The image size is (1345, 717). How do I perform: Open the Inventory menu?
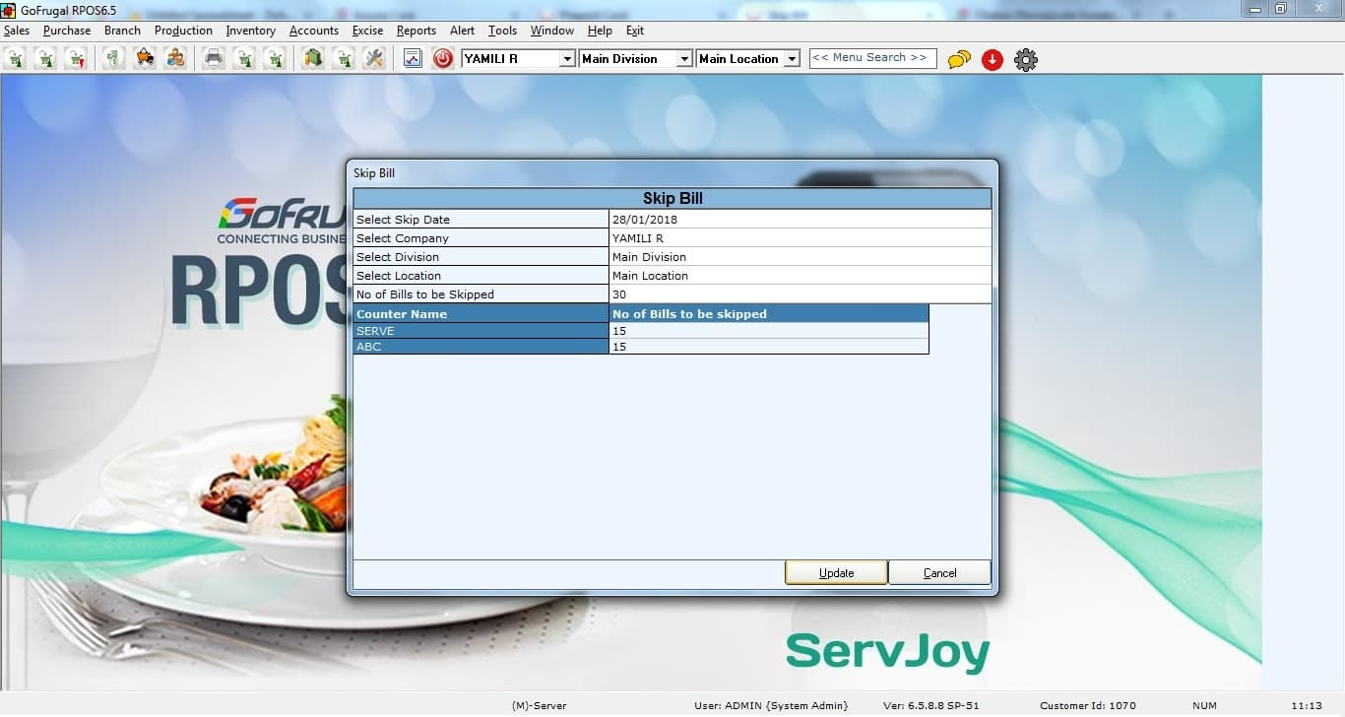251,31
